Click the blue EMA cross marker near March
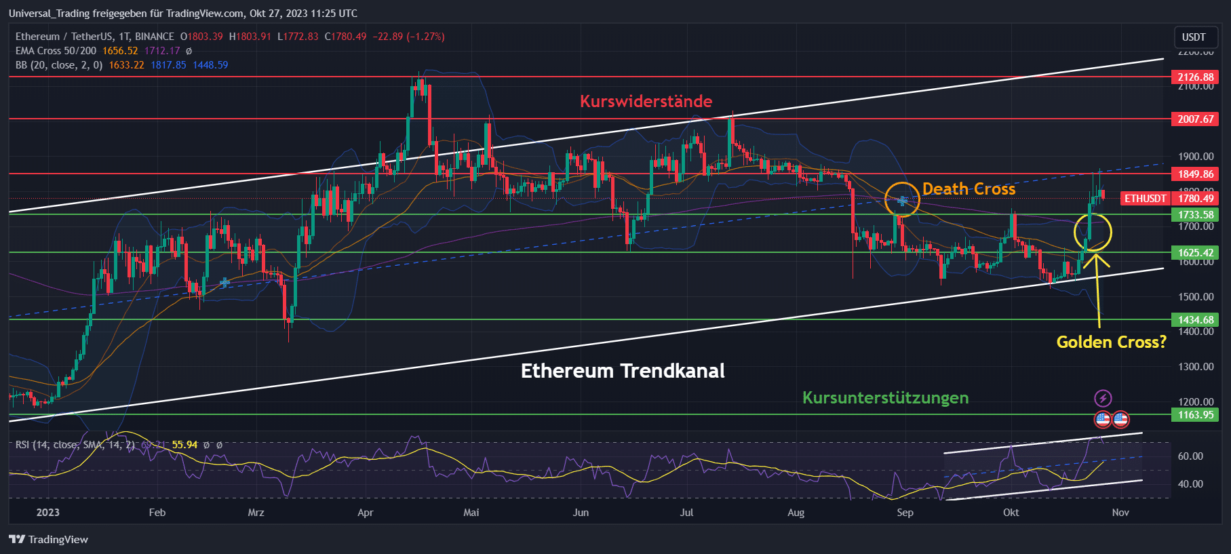1231x554 pixels. [x=224, y=282]
